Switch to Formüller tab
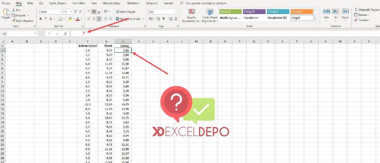 [79, 3]
